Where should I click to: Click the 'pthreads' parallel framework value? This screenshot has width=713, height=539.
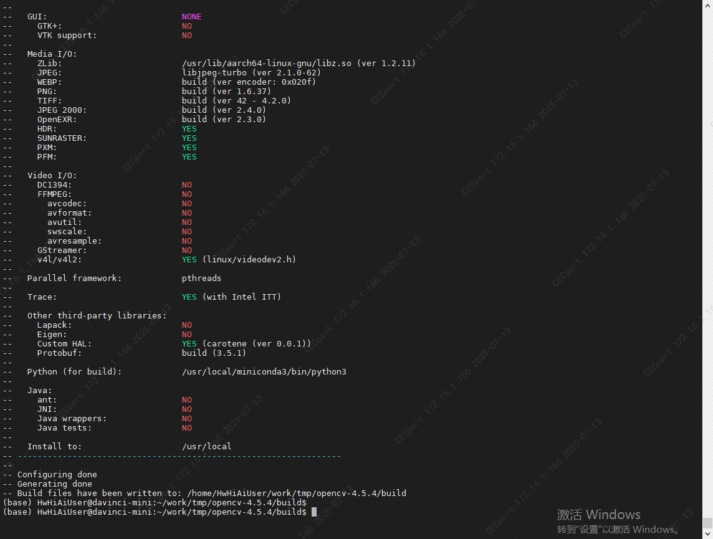tap(201, 278)
